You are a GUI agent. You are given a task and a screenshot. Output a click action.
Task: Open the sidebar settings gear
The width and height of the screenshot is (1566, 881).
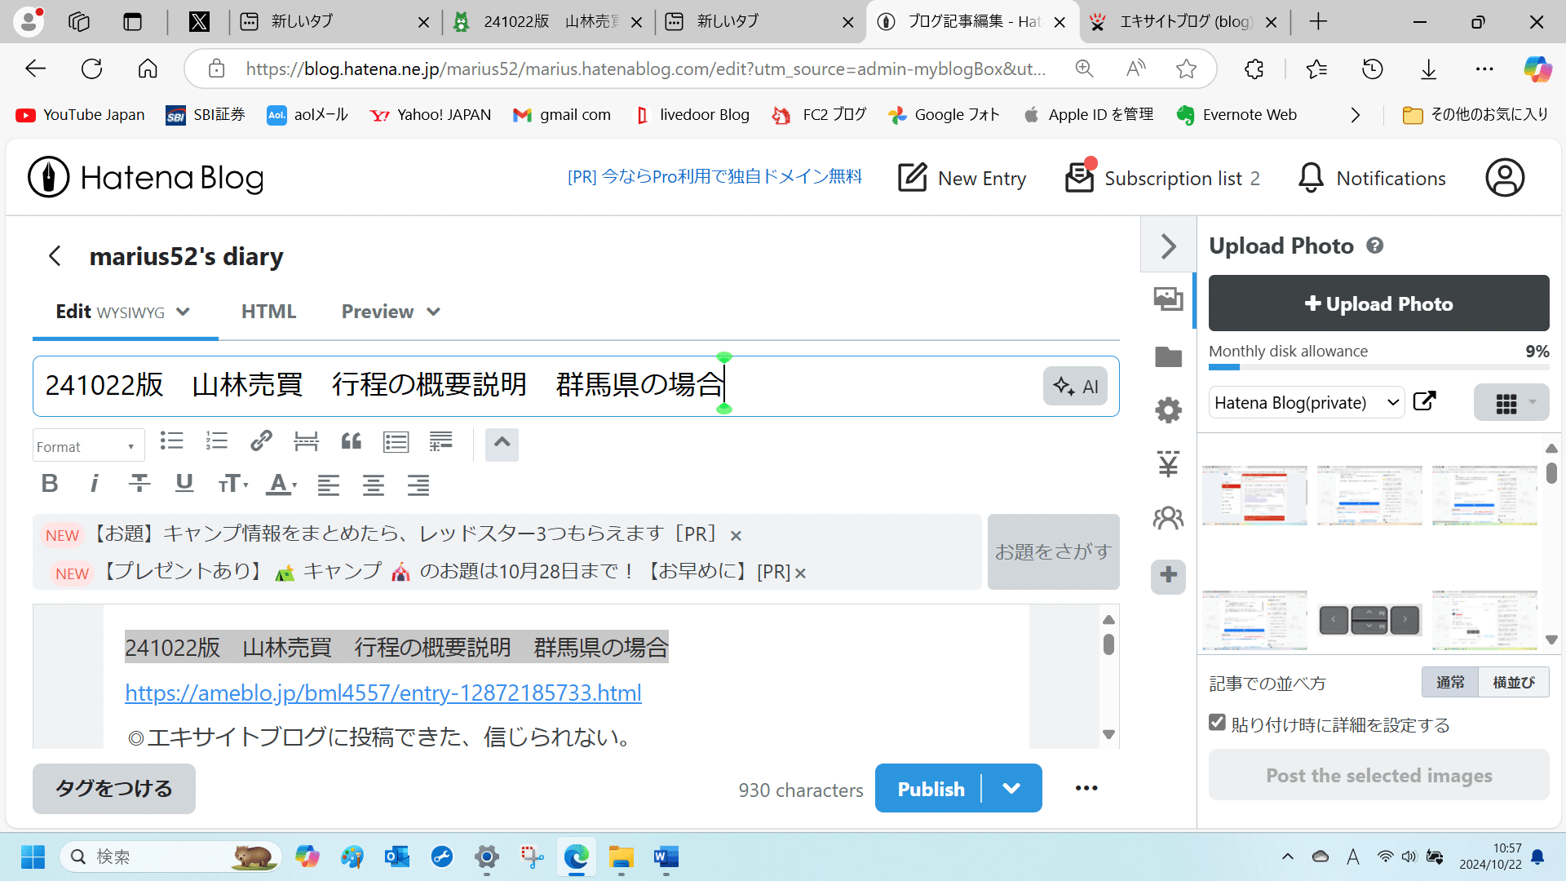(x=1167, y=410)
